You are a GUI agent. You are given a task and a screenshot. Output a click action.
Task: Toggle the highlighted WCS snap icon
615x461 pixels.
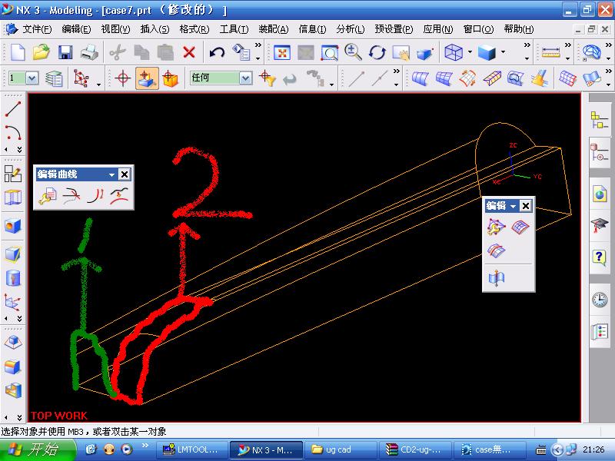tap(147, 78)
